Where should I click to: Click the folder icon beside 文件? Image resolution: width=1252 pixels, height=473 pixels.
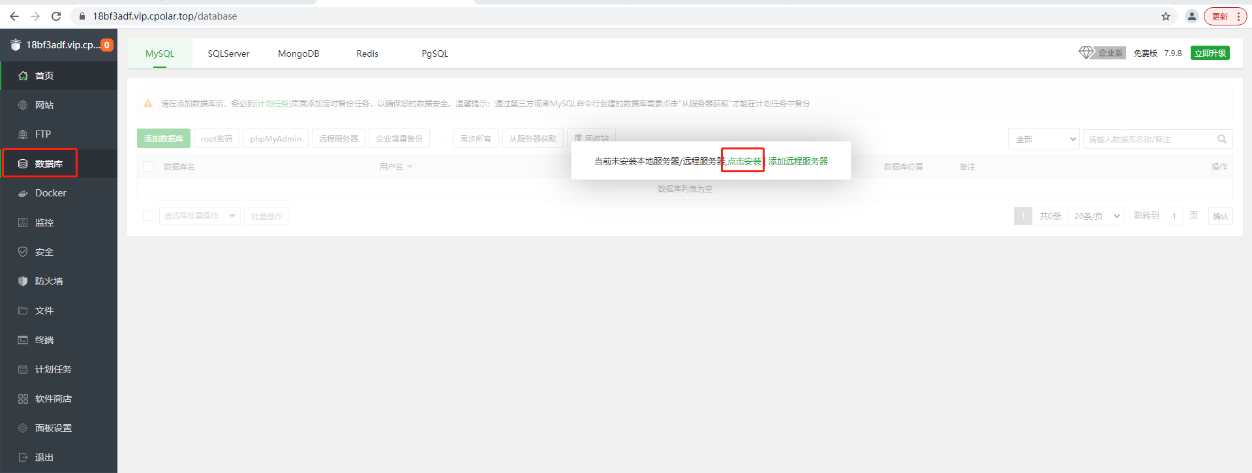(x=23, y=311)
